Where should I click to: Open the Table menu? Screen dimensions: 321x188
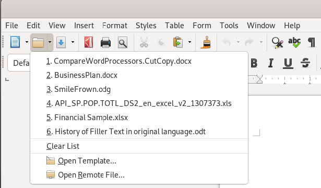pos(174,26)
